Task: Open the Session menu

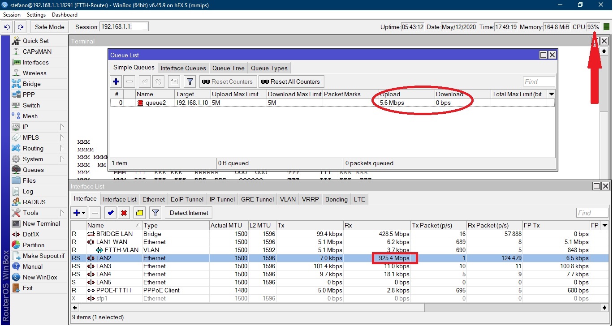Action: pos(12,15)
